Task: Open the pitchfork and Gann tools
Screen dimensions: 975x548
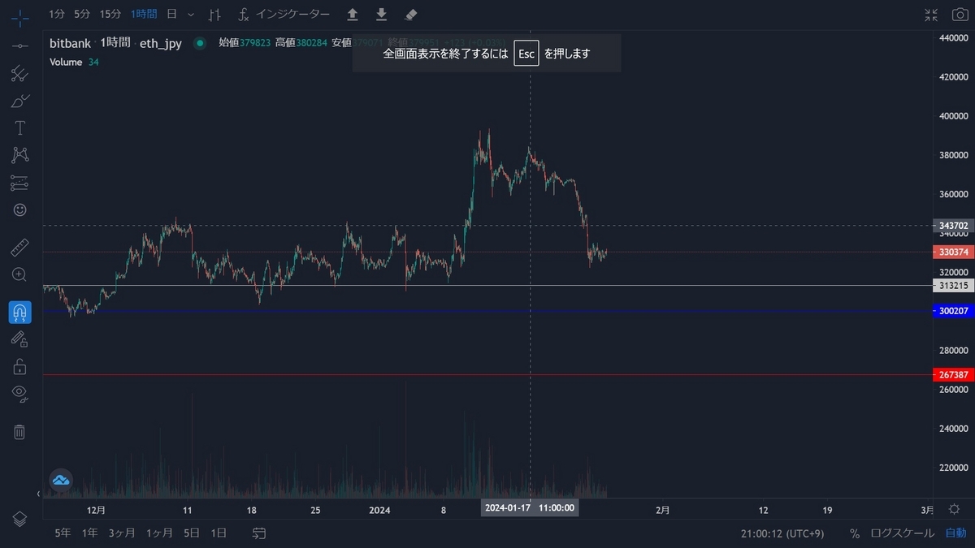Action: click(x=19, y=74)
